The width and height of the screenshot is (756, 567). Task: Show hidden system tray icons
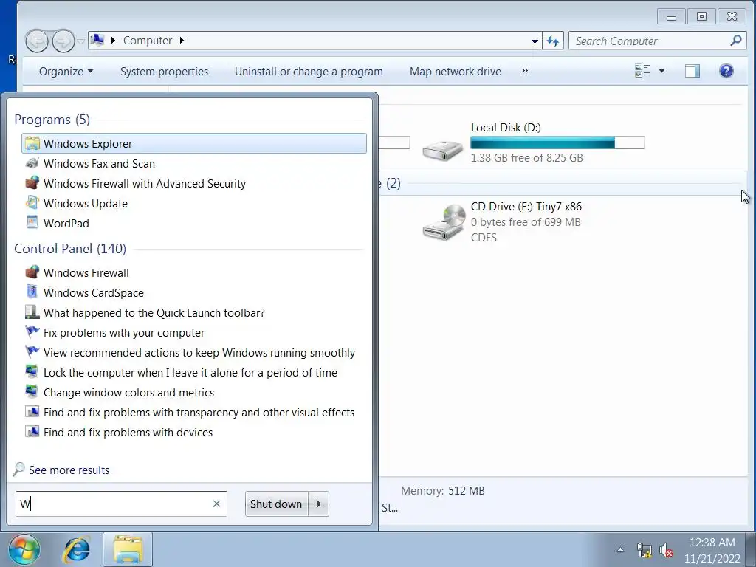coord(620,549)
